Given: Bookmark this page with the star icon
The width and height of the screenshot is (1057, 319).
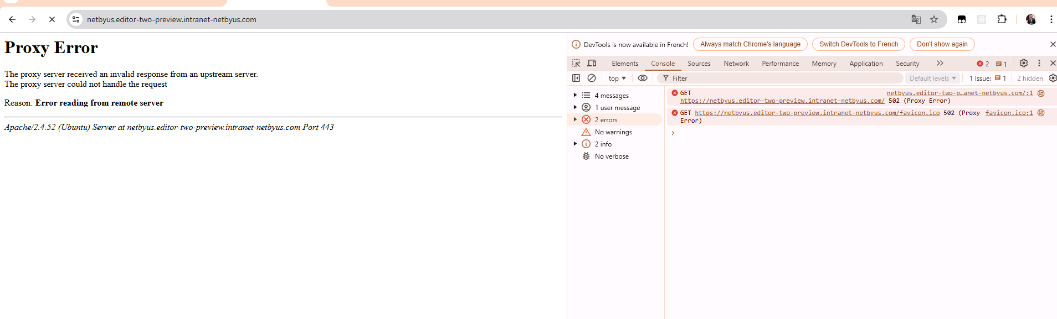Looking at the screenshot, I should coord(934,19).
